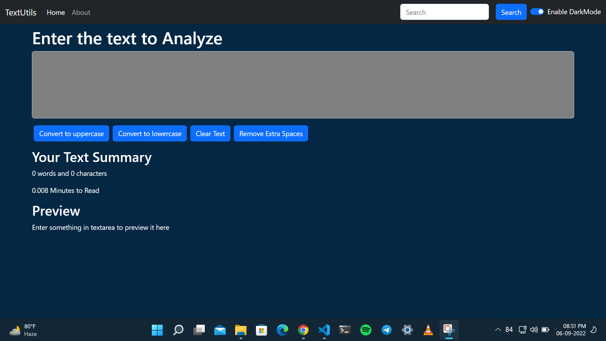Grab the textarea resize handle corner
Viewport: 606px width, 341px height.
click(571, 116)
